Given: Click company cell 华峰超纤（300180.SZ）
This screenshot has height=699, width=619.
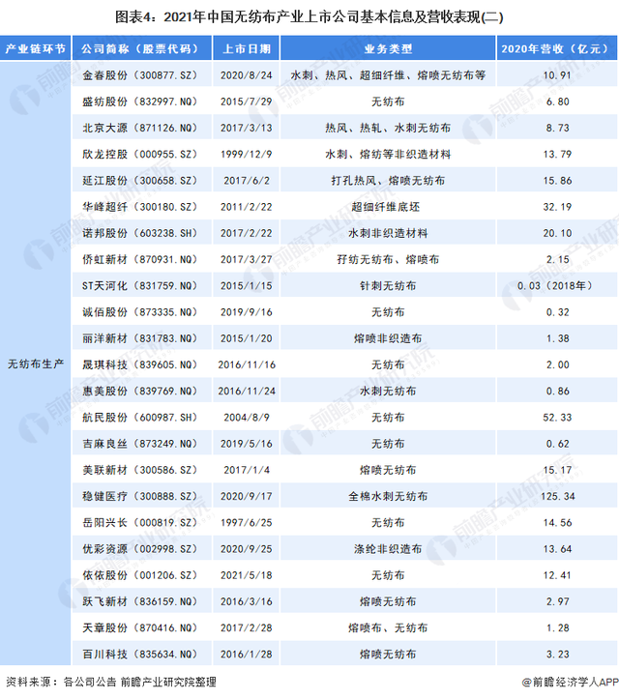Looking at the screenshot, I should tap(140, 207).
